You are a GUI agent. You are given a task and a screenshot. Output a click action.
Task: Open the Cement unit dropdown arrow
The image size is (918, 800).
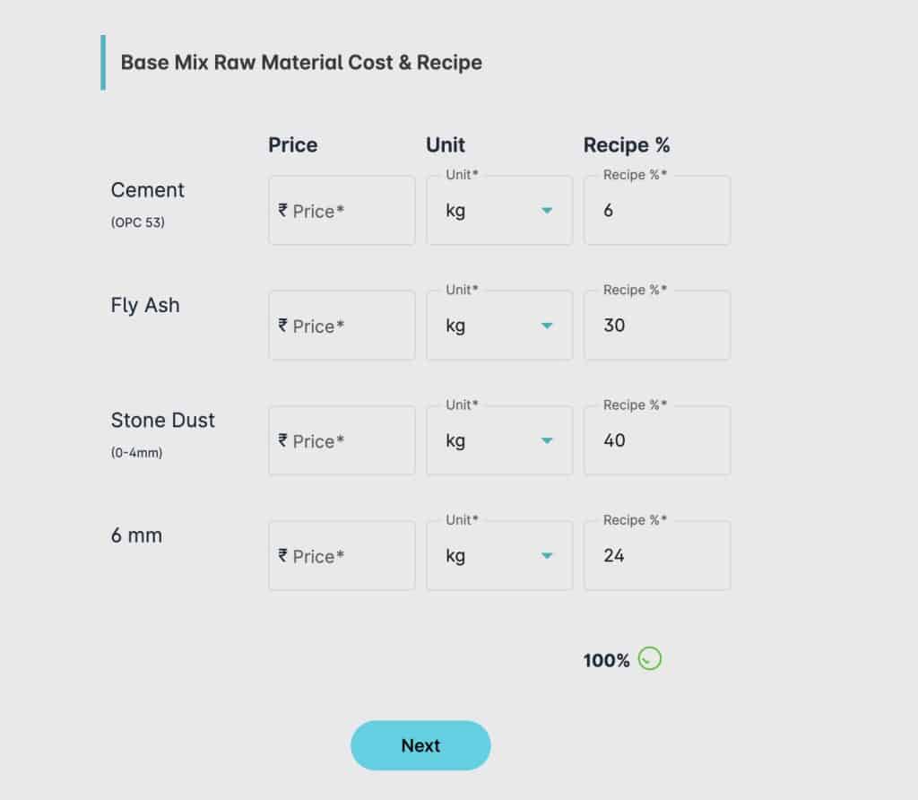click(x=547, y=210)
